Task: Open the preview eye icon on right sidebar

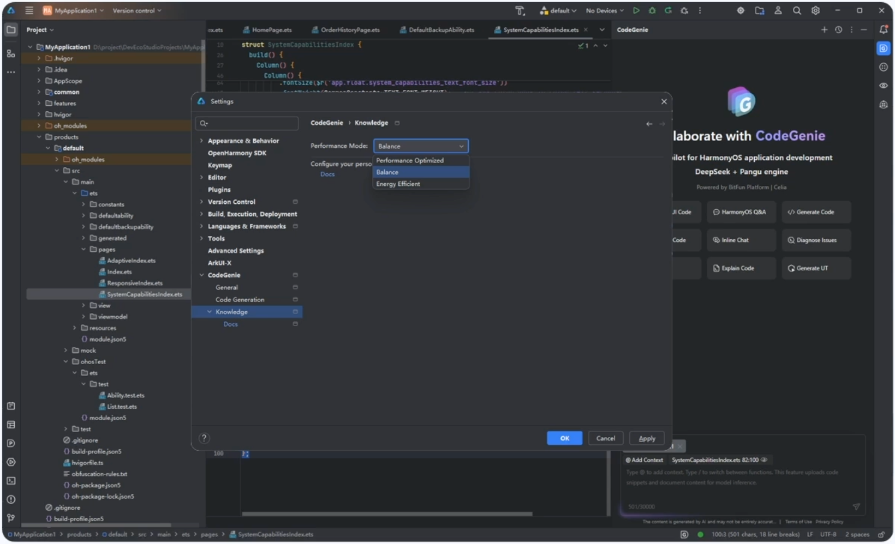Action: pos(884,86)
